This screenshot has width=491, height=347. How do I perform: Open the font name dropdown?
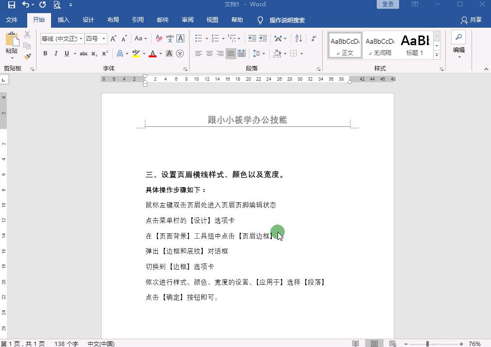pyautogui.click(x=81, y=38)
